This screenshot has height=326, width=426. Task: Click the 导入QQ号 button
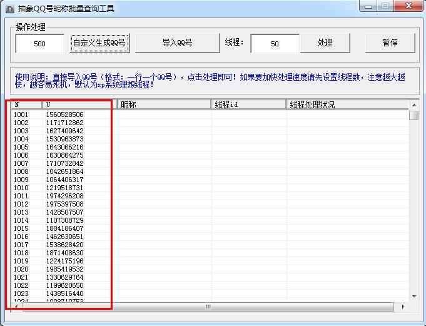177,43
